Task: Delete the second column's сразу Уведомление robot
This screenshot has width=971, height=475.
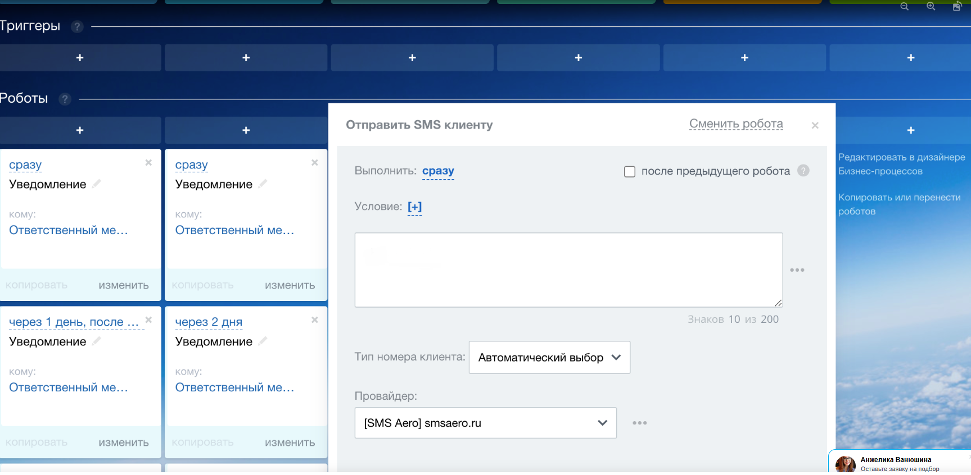Action: point(315,162)
